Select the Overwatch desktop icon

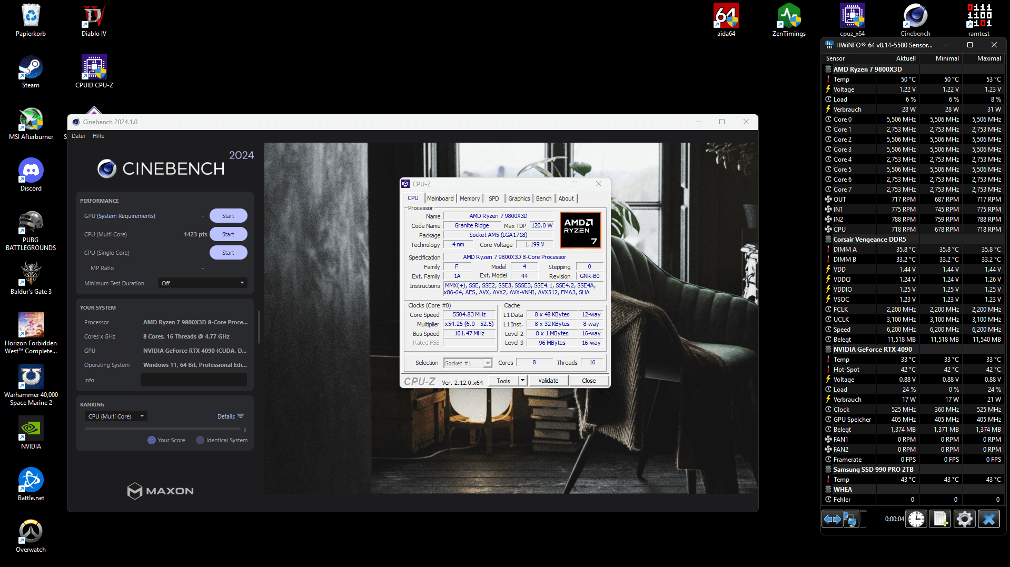click(31, 536)
